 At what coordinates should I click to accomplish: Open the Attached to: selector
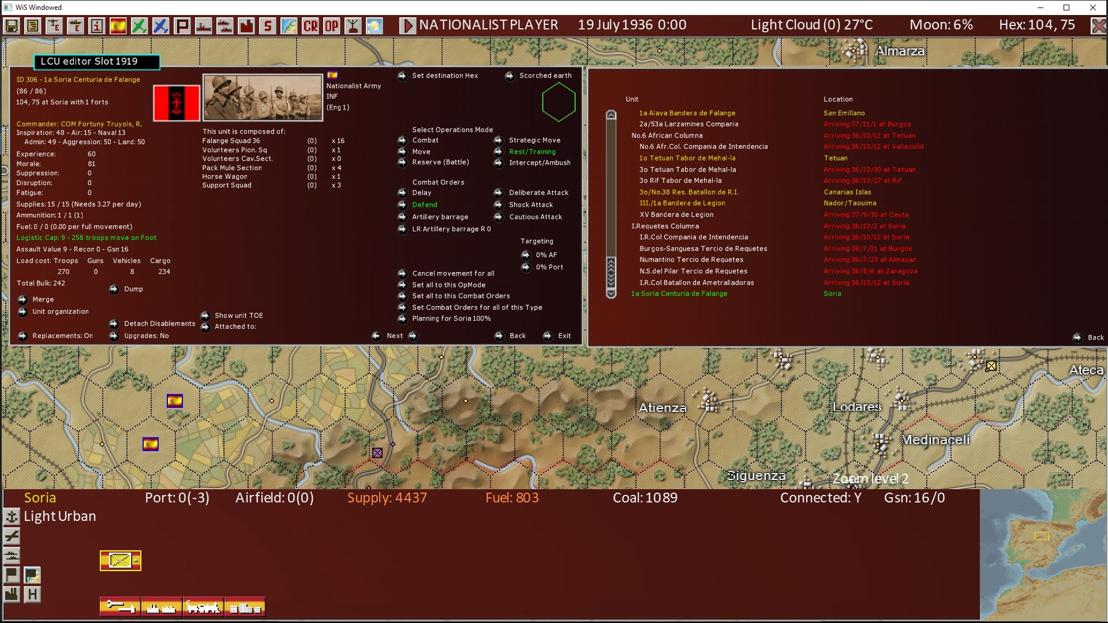tap(205, 326)
